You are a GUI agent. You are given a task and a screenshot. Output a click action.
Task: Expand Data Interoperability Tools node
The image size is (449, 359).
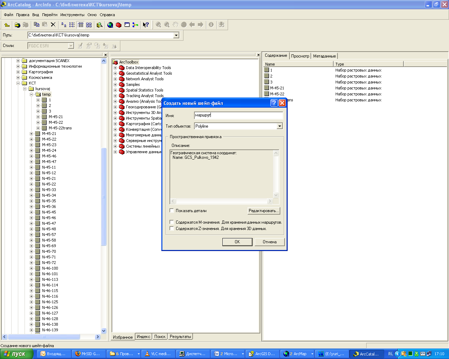coord(115,68)
